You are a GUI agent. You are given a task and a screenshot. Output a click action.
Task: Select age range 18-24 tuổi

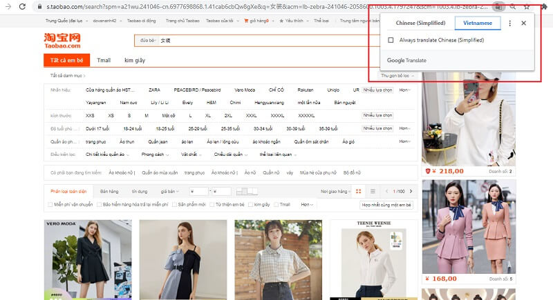132,129
